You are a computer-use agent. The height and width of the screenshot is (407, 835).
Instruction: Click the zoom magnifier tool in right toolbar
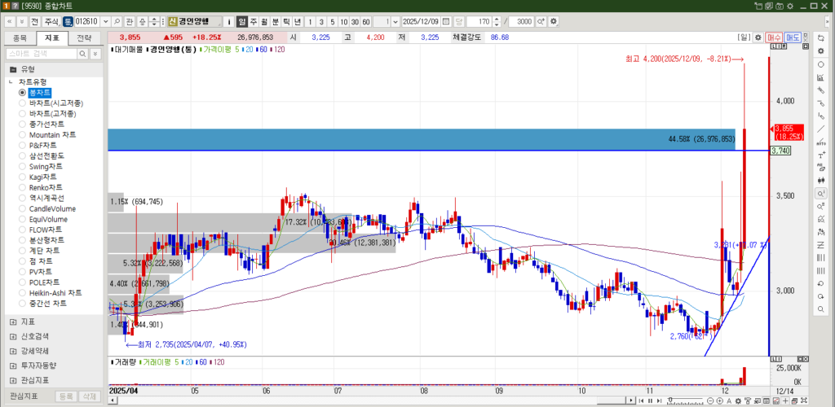point(820,194)
